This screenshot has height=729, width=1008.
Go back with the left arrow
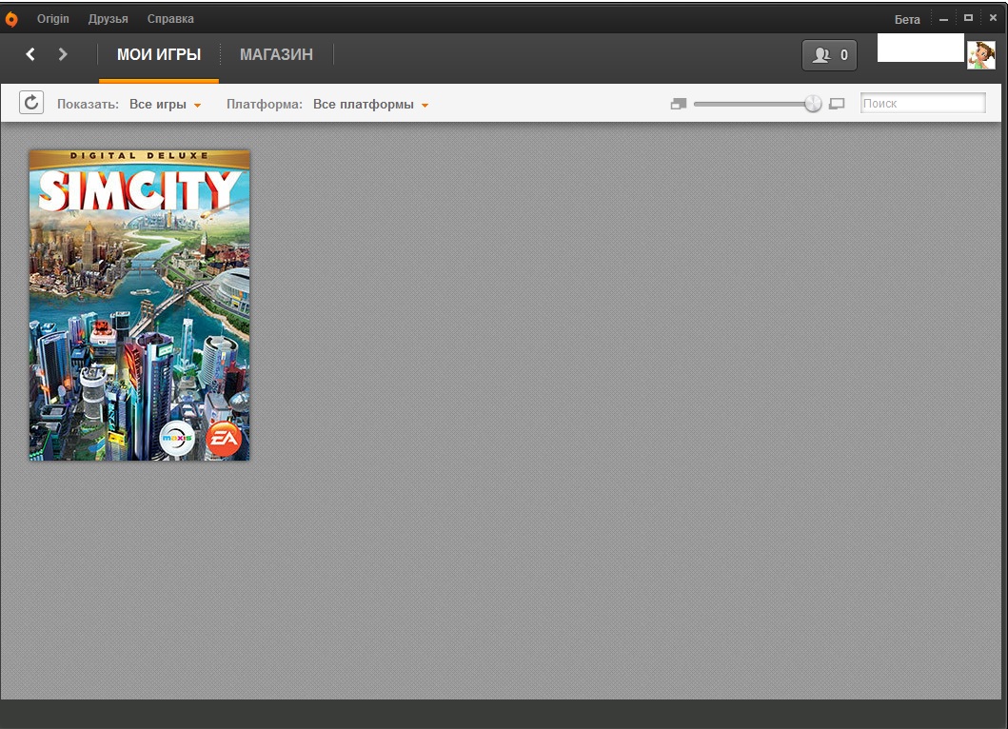click(30, 54)
